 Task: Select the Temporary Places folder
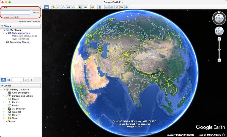(x=20, y=42)
